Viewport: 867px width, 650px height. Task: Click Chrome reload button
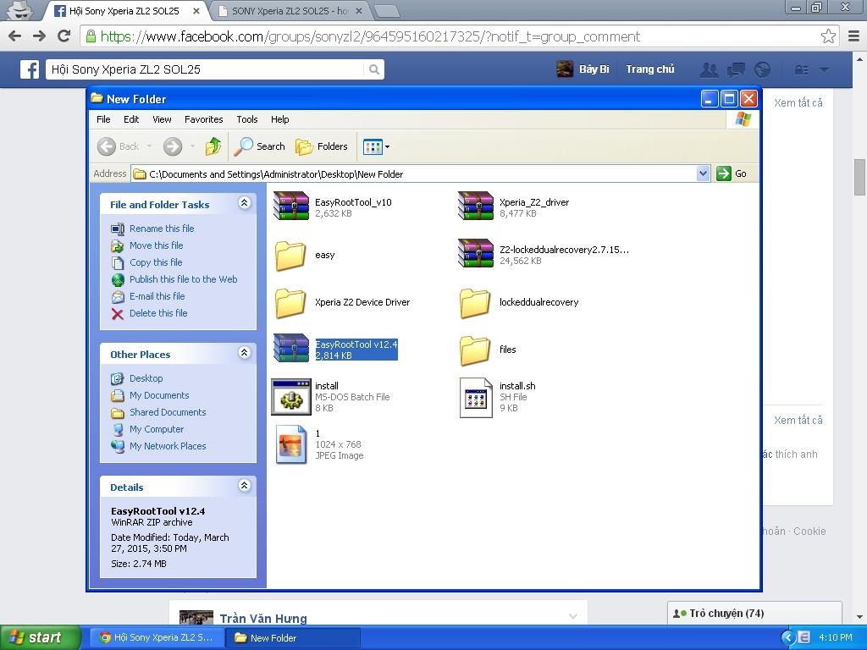coord(64,36)
